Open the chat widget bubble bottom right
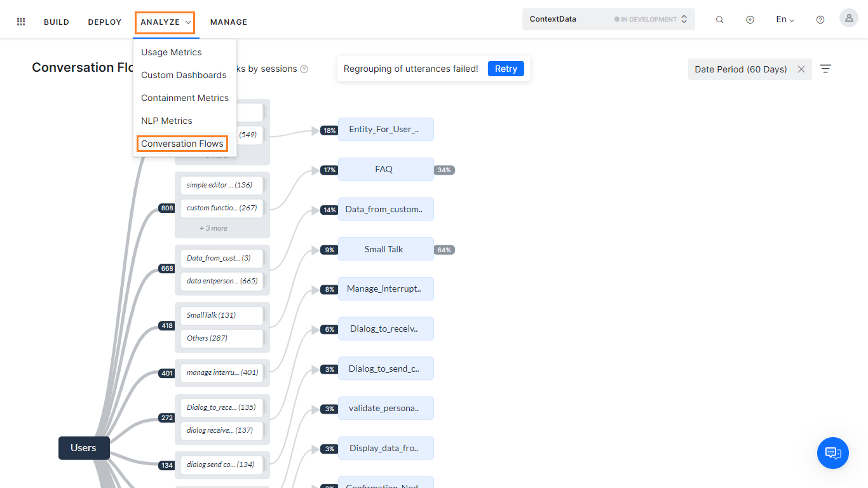The image size is (868, 488). [x=833, y=453]
